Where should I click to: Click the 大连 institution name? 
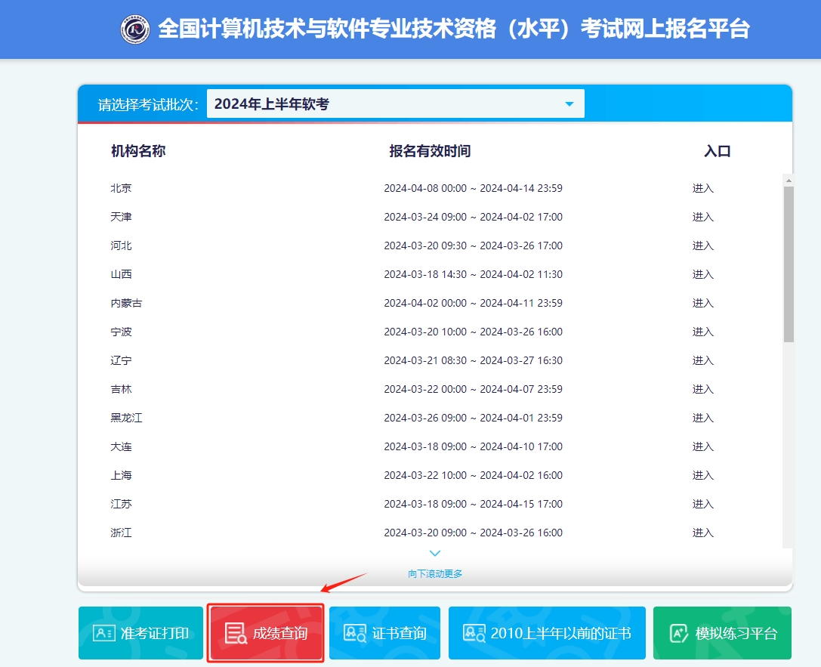(121, 447)
